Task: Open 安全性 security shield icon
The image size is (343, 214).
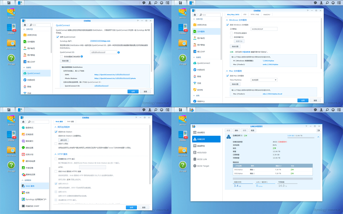Action: pyautogui.click(x=195, y=90)
